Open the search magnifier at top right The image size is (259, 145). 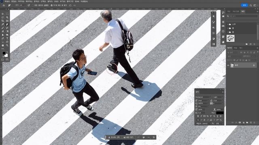click(x=251, y=5)
